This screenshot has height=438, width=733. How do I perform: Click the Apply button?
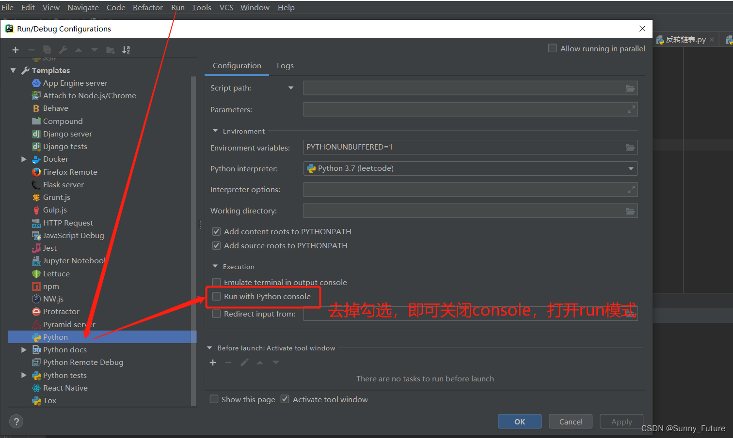[621, 422]
